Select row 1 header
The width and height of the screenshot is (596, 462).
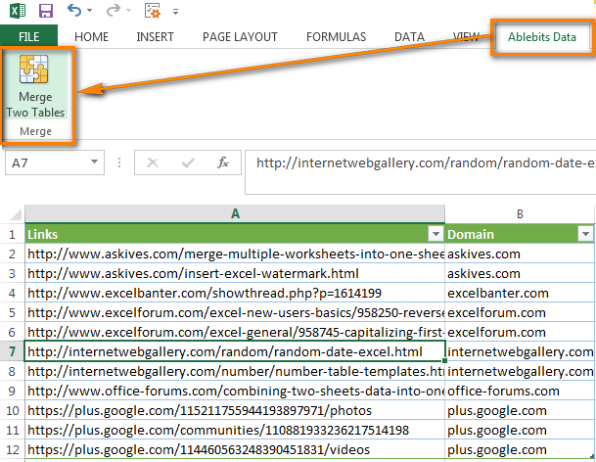12,234
